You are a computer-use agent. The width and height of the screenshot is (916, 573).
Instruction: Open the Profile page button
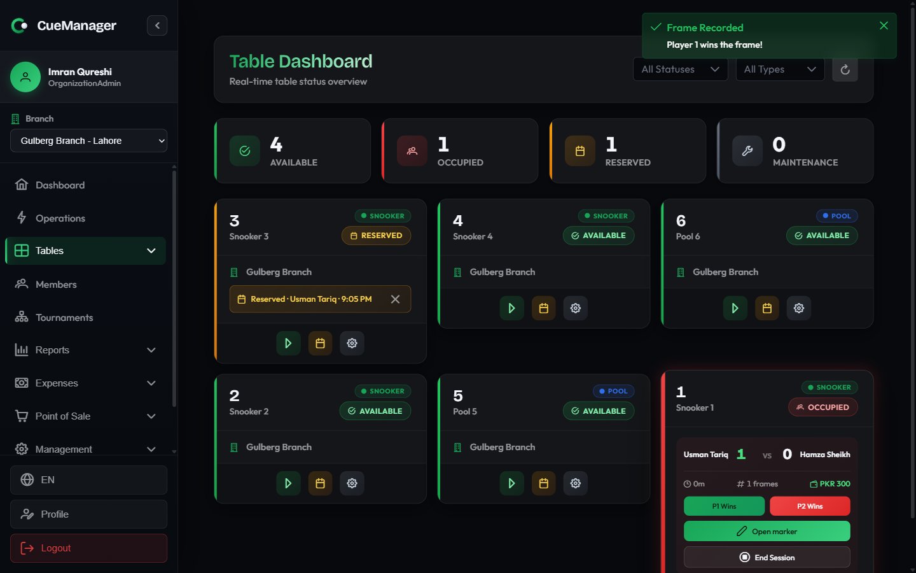click(88, 514)
